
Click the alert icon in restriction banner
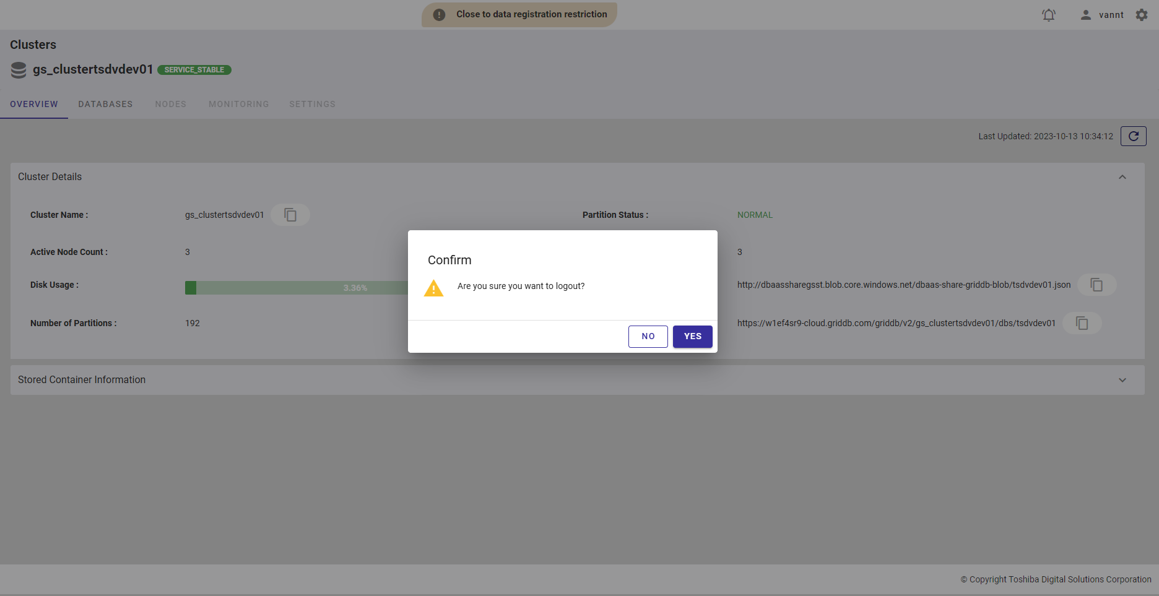(x=439, y=15)
